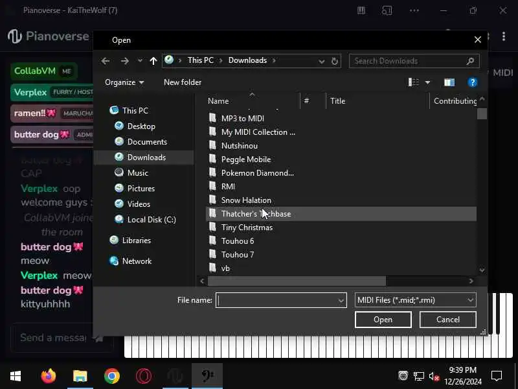Open File Explorer from taskbar

(x=80, y=376)
